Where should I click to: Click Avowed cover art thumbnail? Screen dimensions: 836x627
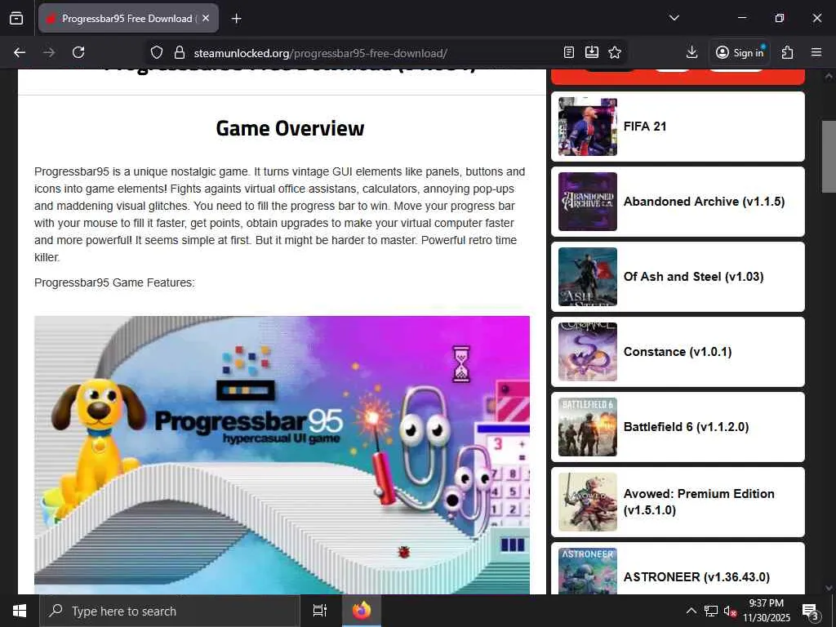[x=588, y=502]
